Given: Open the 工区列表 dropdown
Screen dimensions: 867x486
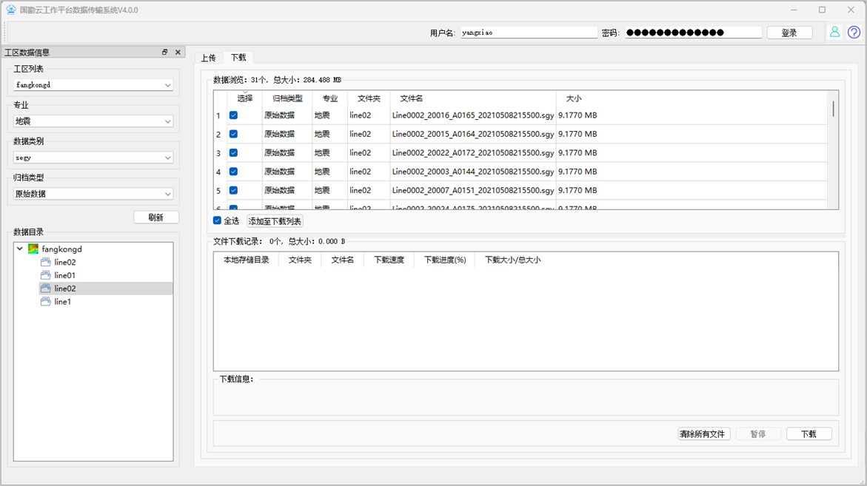Looking at the screenshot, I should [94, 85].
